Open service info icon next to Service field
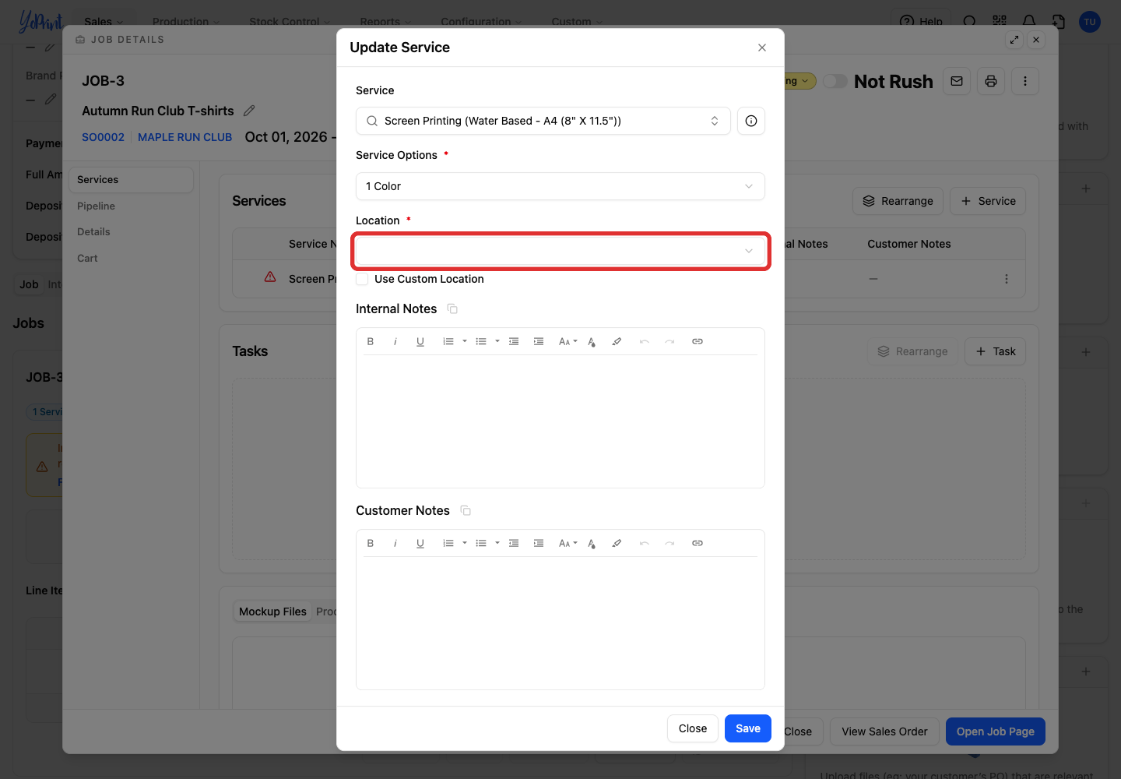The height and width of the screenshot is (779, 1121). 751,121
